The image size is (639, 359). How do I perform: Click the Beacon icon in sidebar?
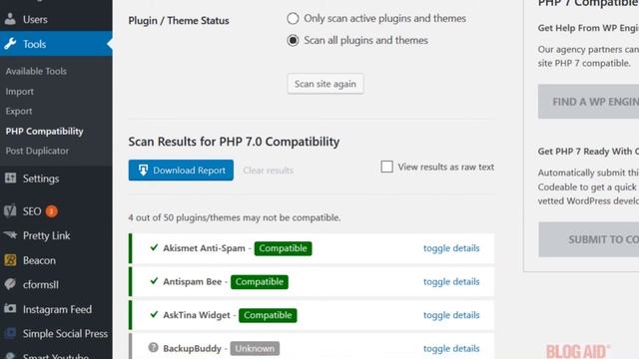pyautogui.click(x=10, y=260)
